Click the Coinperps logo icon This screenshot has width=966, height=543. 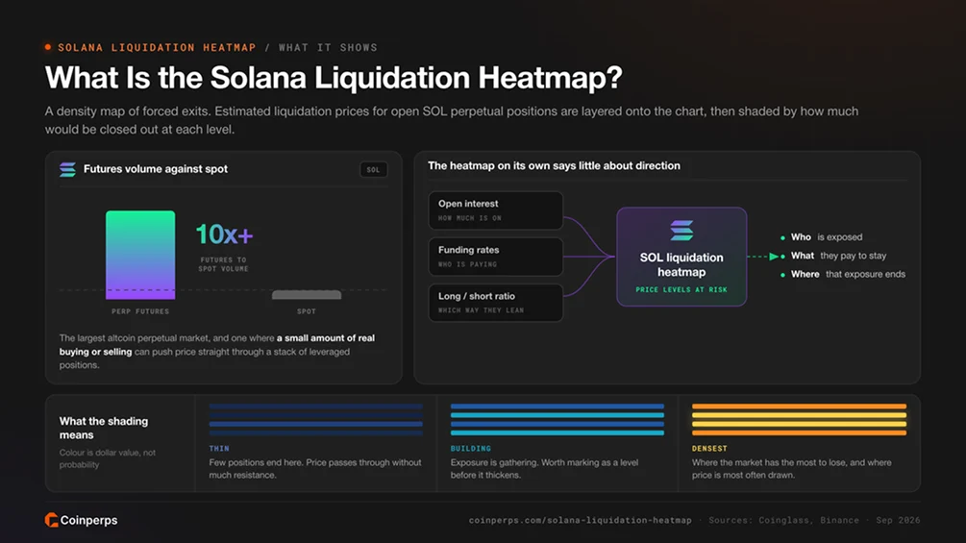[x=51, y=520]
